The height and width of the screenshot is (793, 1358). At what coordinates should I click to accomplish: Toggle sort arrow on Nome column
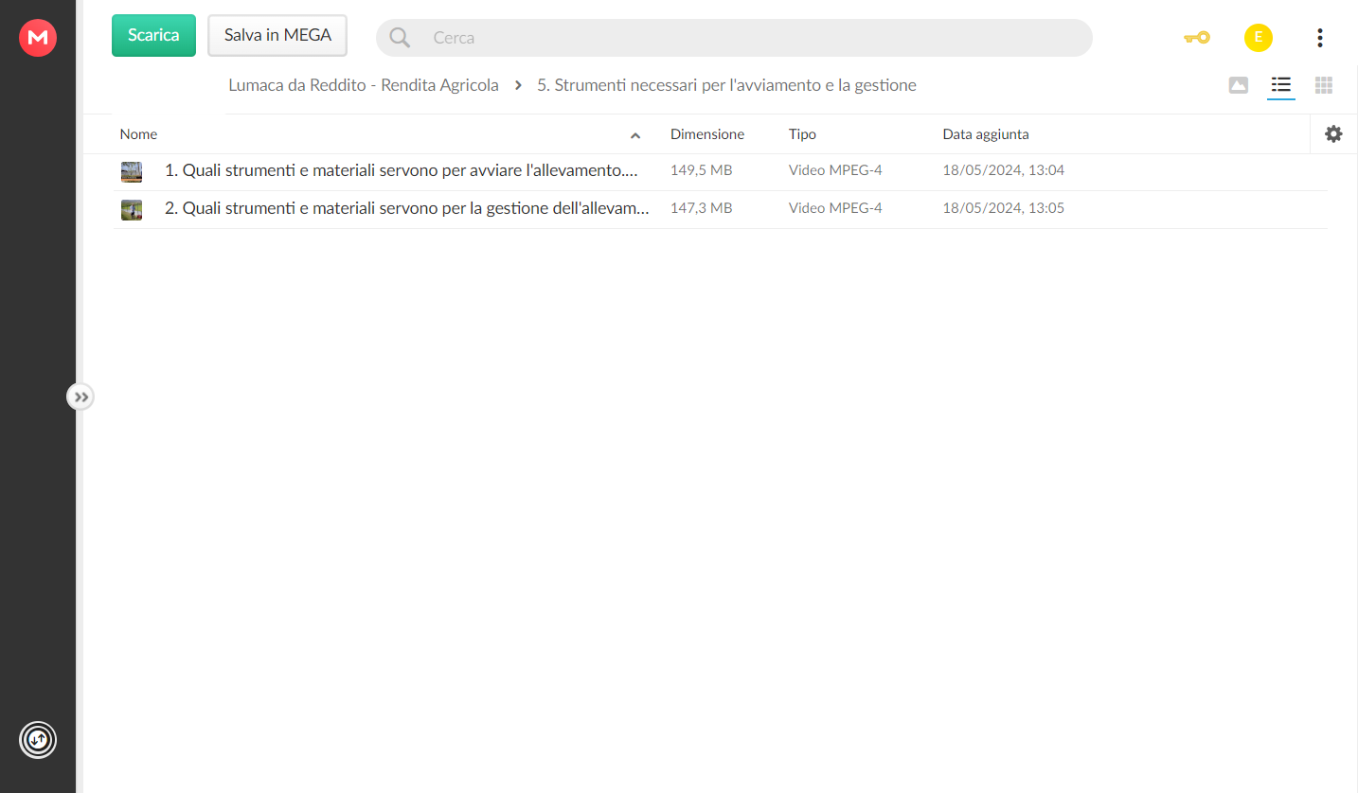(x=635, y=135)
